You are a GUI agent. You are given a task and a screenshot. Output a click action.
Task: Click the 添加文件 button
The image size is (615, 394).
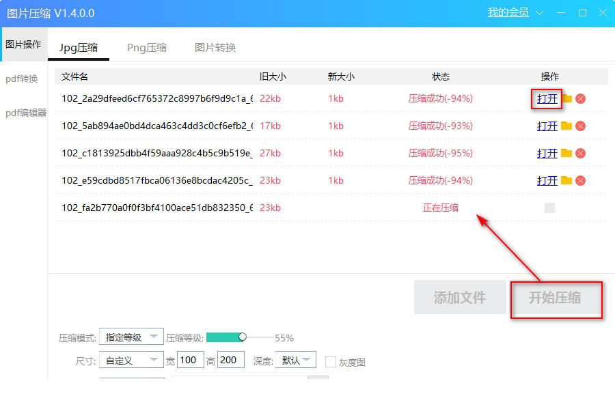[460, 298]
